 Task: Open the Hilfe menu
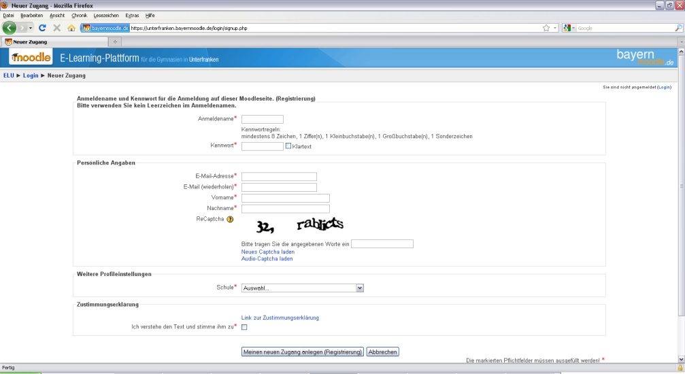coord(150,15)
